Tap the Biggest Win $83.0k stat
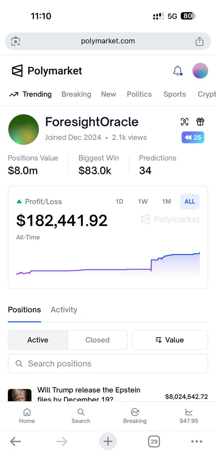 99,164
